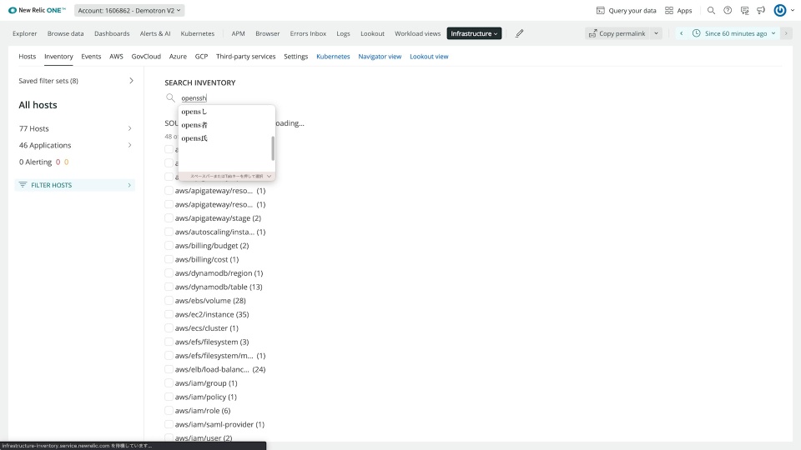
Task: Check aws/iam/policy (1)
Action: point(169,397)
